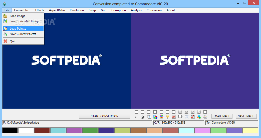Open the AspectRatio menu
The height and width of the screenshot is (138, 261).
57,10
